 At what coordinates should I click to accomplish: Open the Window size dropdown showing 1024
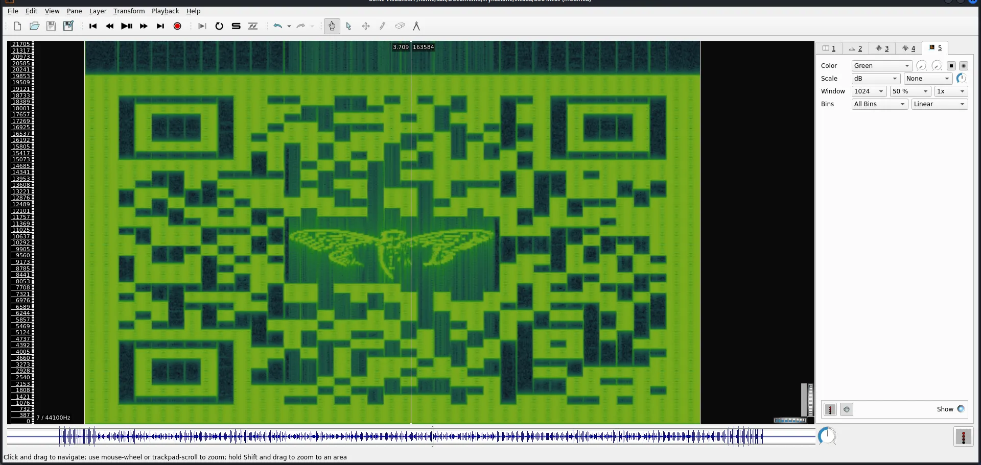pyautogui.click(x=869, y=91)
